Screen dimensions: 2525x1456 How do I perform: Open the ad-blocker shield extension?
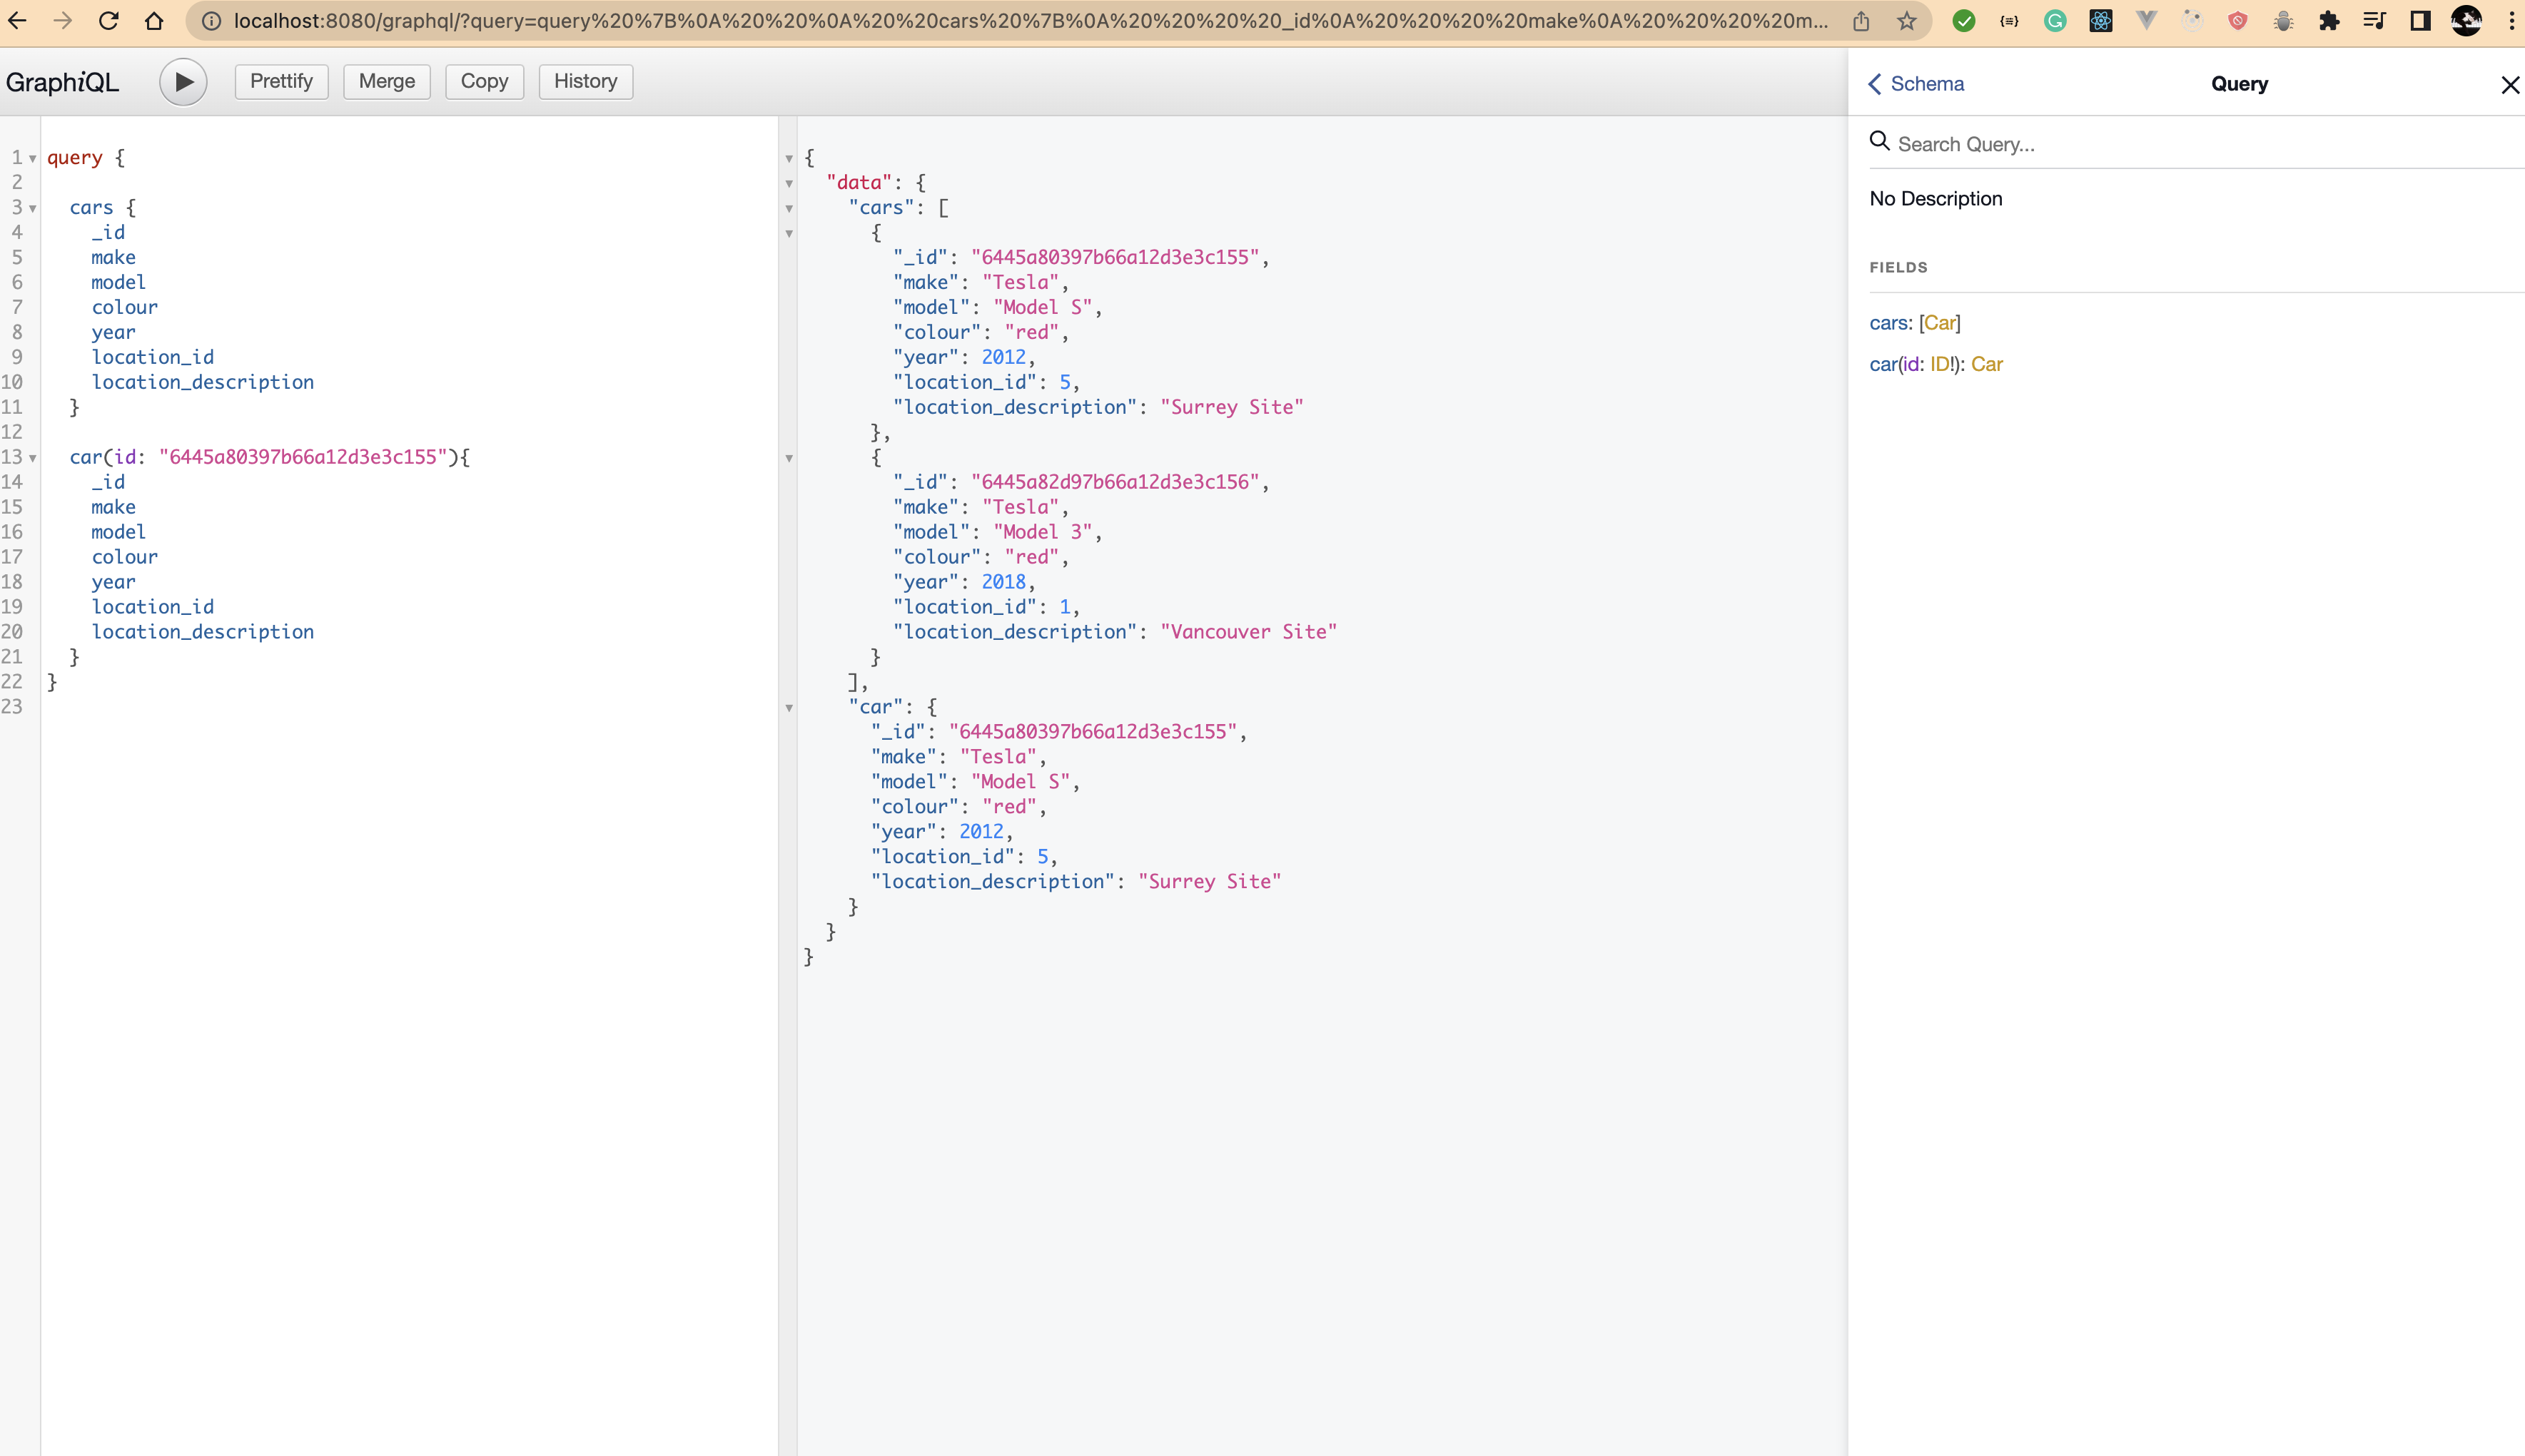coord(2239,20)
